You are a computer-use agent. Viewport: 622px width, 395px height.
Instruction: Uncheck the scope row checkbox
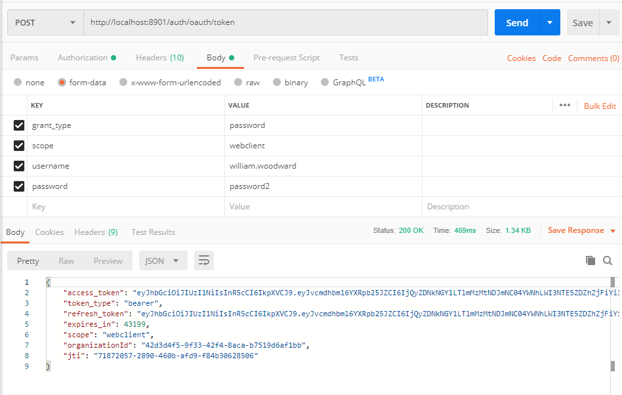19,146
